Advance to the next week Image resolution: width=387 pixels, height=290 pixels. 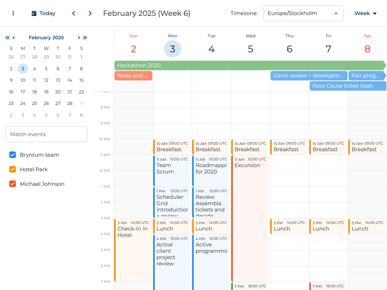click(90, 13)
